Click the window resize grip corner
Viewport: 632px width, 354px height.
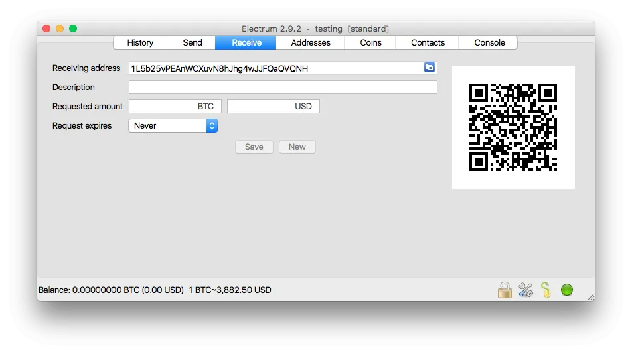tap(591, 297)
